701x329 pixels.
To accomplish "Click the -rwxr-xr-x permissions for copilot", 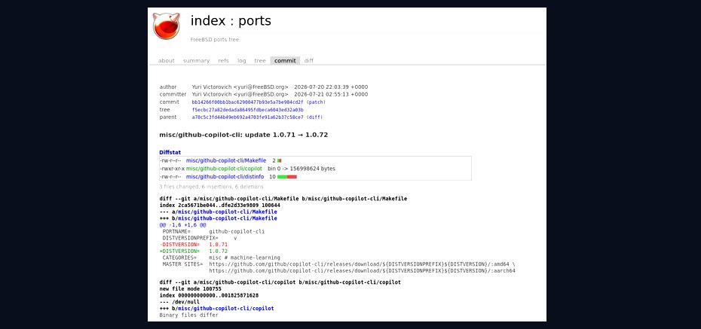I will coord(172,169).
